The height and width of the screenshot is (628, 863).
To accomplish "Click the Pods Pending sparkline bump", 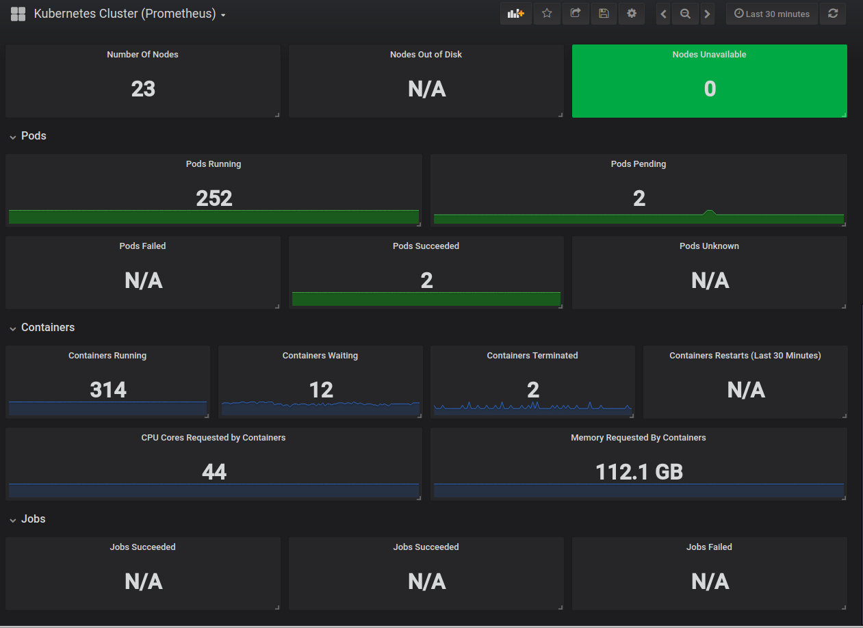I will [x=710, y=213].
